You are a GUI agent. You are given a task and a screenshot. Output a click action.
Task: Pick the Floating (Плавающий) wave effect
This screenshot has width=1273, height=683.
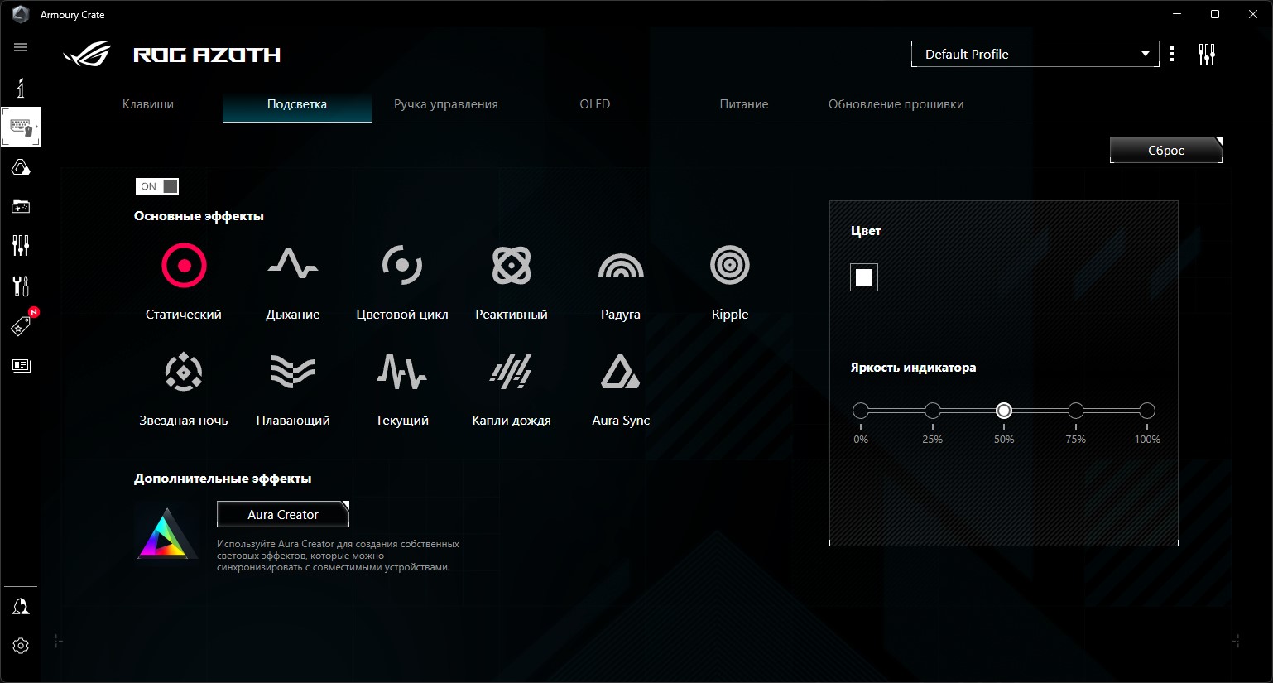pyautogui.click(x=293, y=372)
